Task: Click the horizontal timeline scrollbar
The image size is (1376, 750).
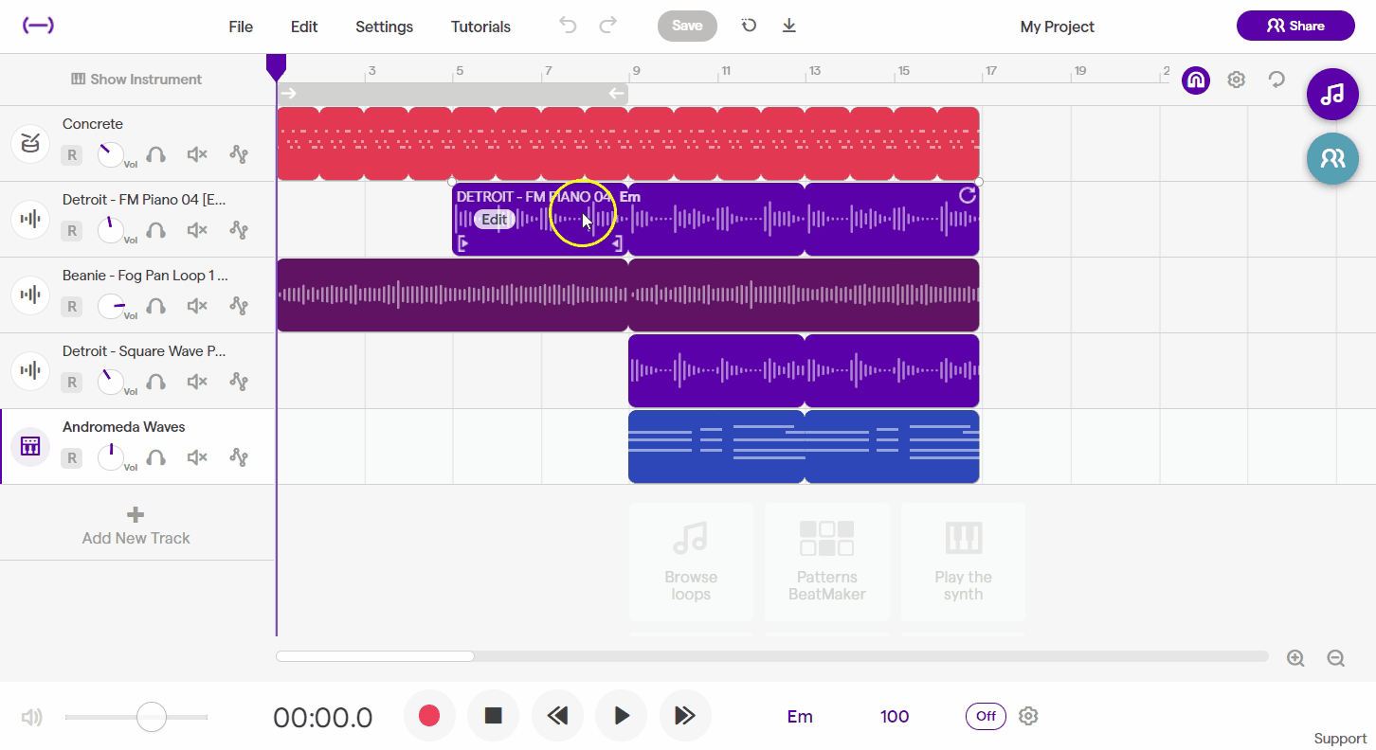Action: click(x=374, y=655)
